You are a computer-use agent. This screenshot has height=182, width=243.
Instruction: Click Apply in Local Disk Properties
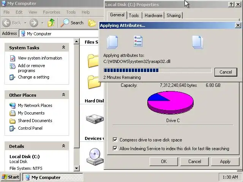tap(225, 162)
